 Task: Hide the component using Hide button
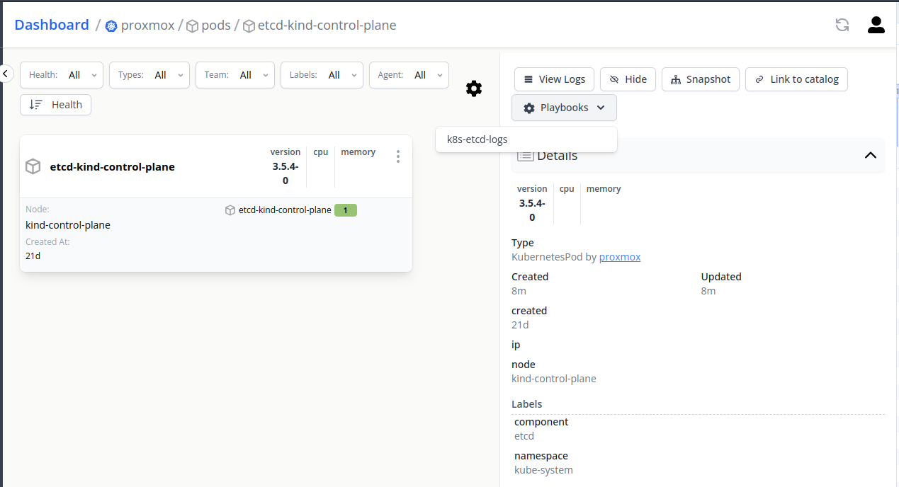coord(628,79)
